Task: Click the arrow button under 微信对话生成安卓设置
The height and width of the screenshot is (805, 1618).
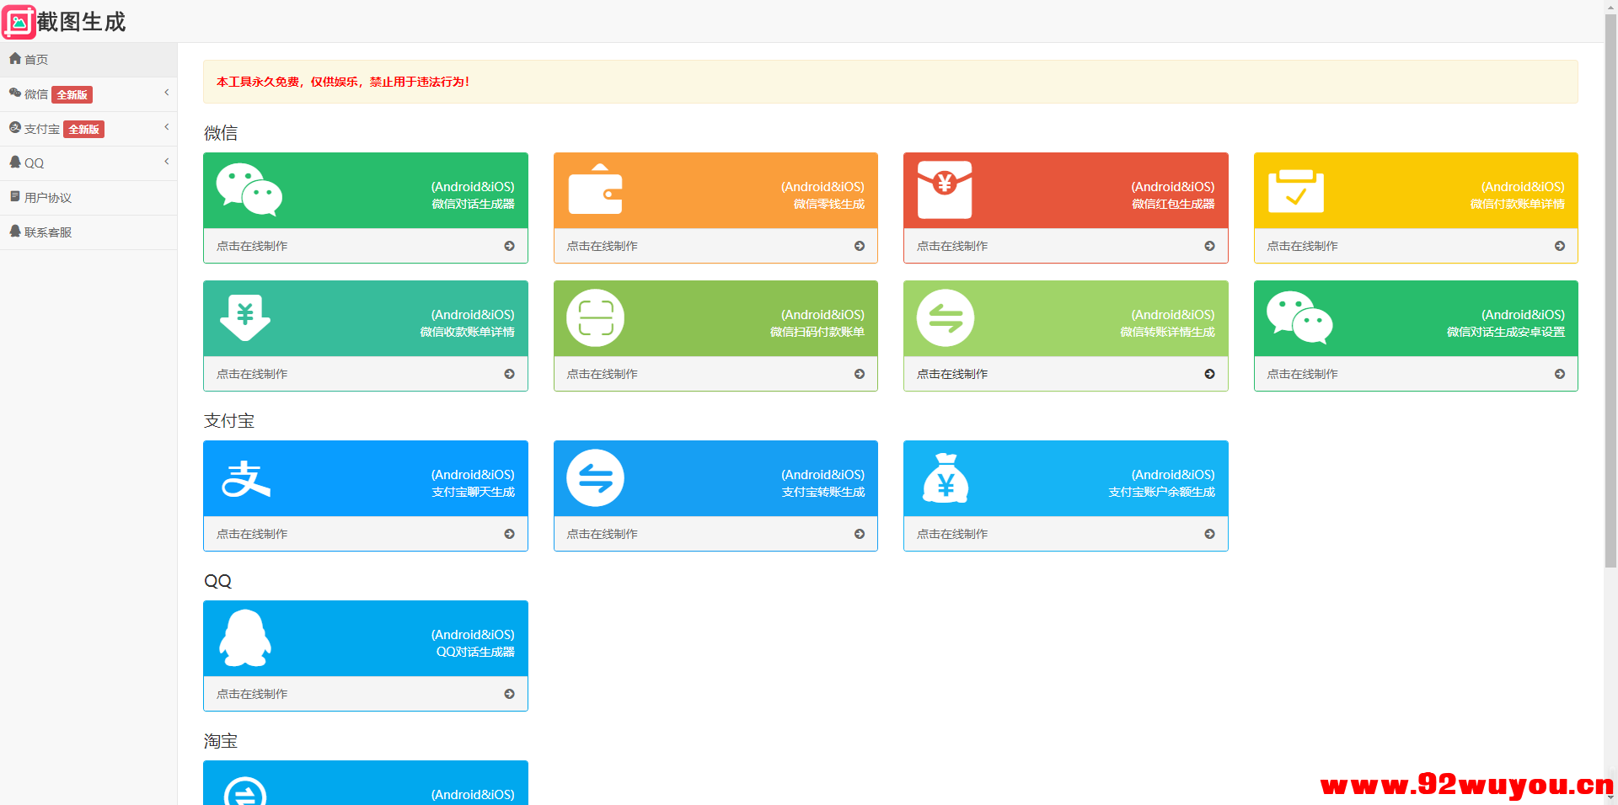Action: 1559,374
